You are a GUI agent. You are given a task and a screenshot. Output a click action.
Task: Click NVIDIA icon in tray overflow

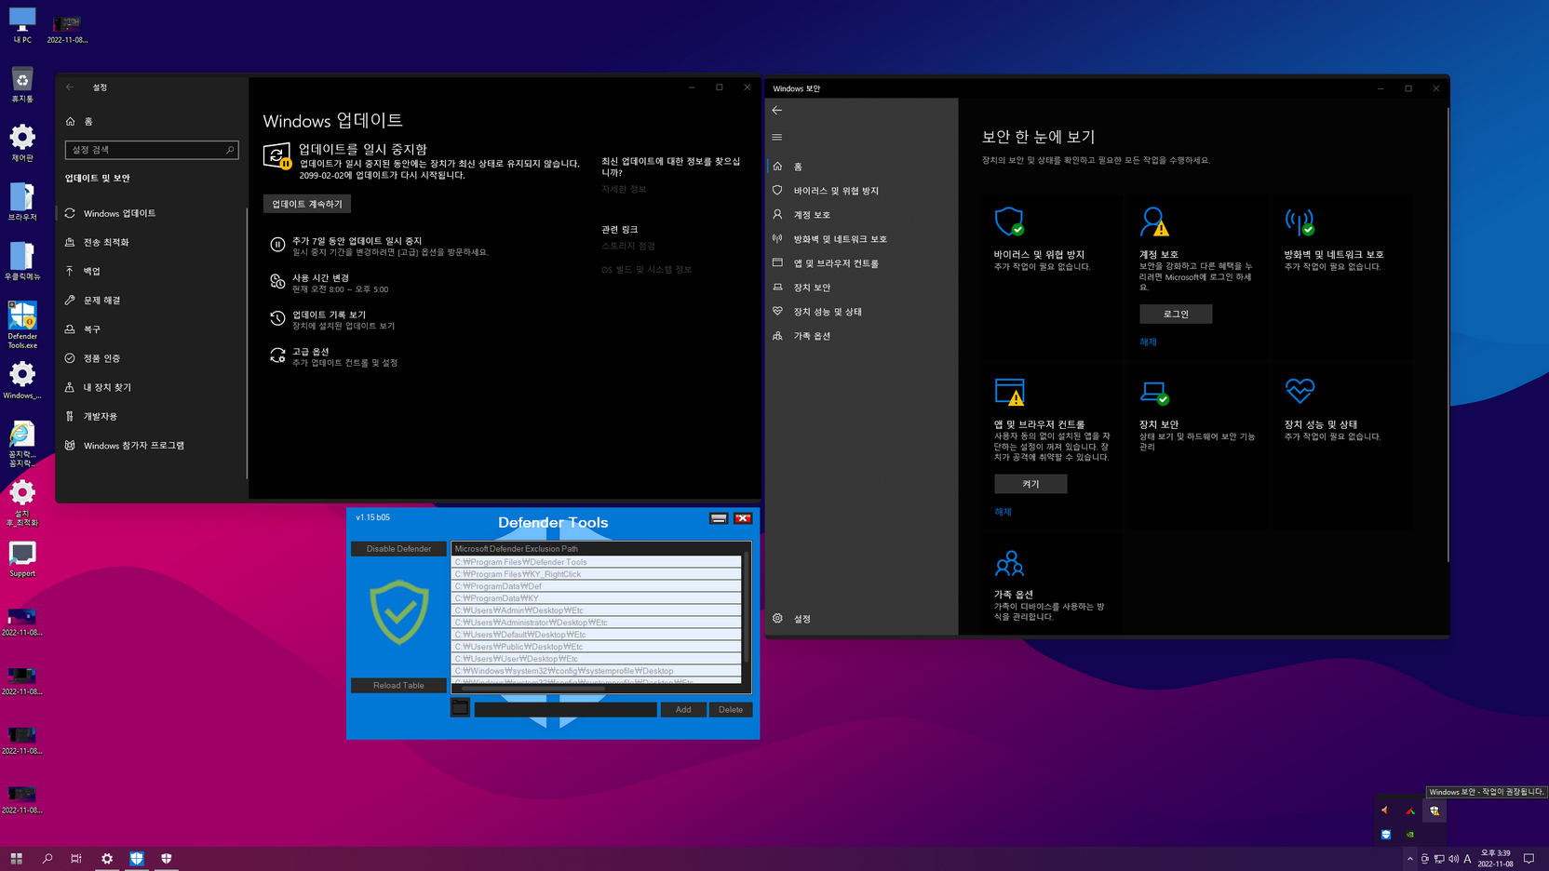pos(1410,835)
